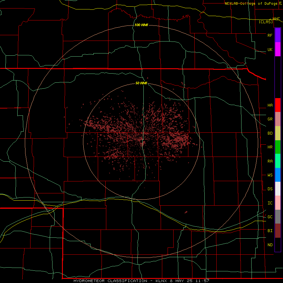
Task: Click the light pink IC color swatch
Action: point(278,203)
